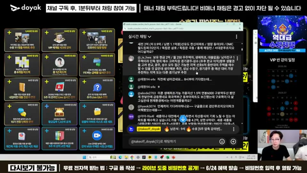Click the chat scrollbar down arrow
This screenshot has width=307, height=173.
[242, 123]
